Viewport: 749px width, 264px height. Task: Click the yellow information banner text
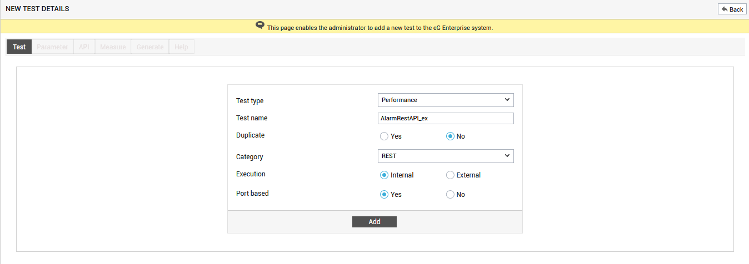point(380,28)
